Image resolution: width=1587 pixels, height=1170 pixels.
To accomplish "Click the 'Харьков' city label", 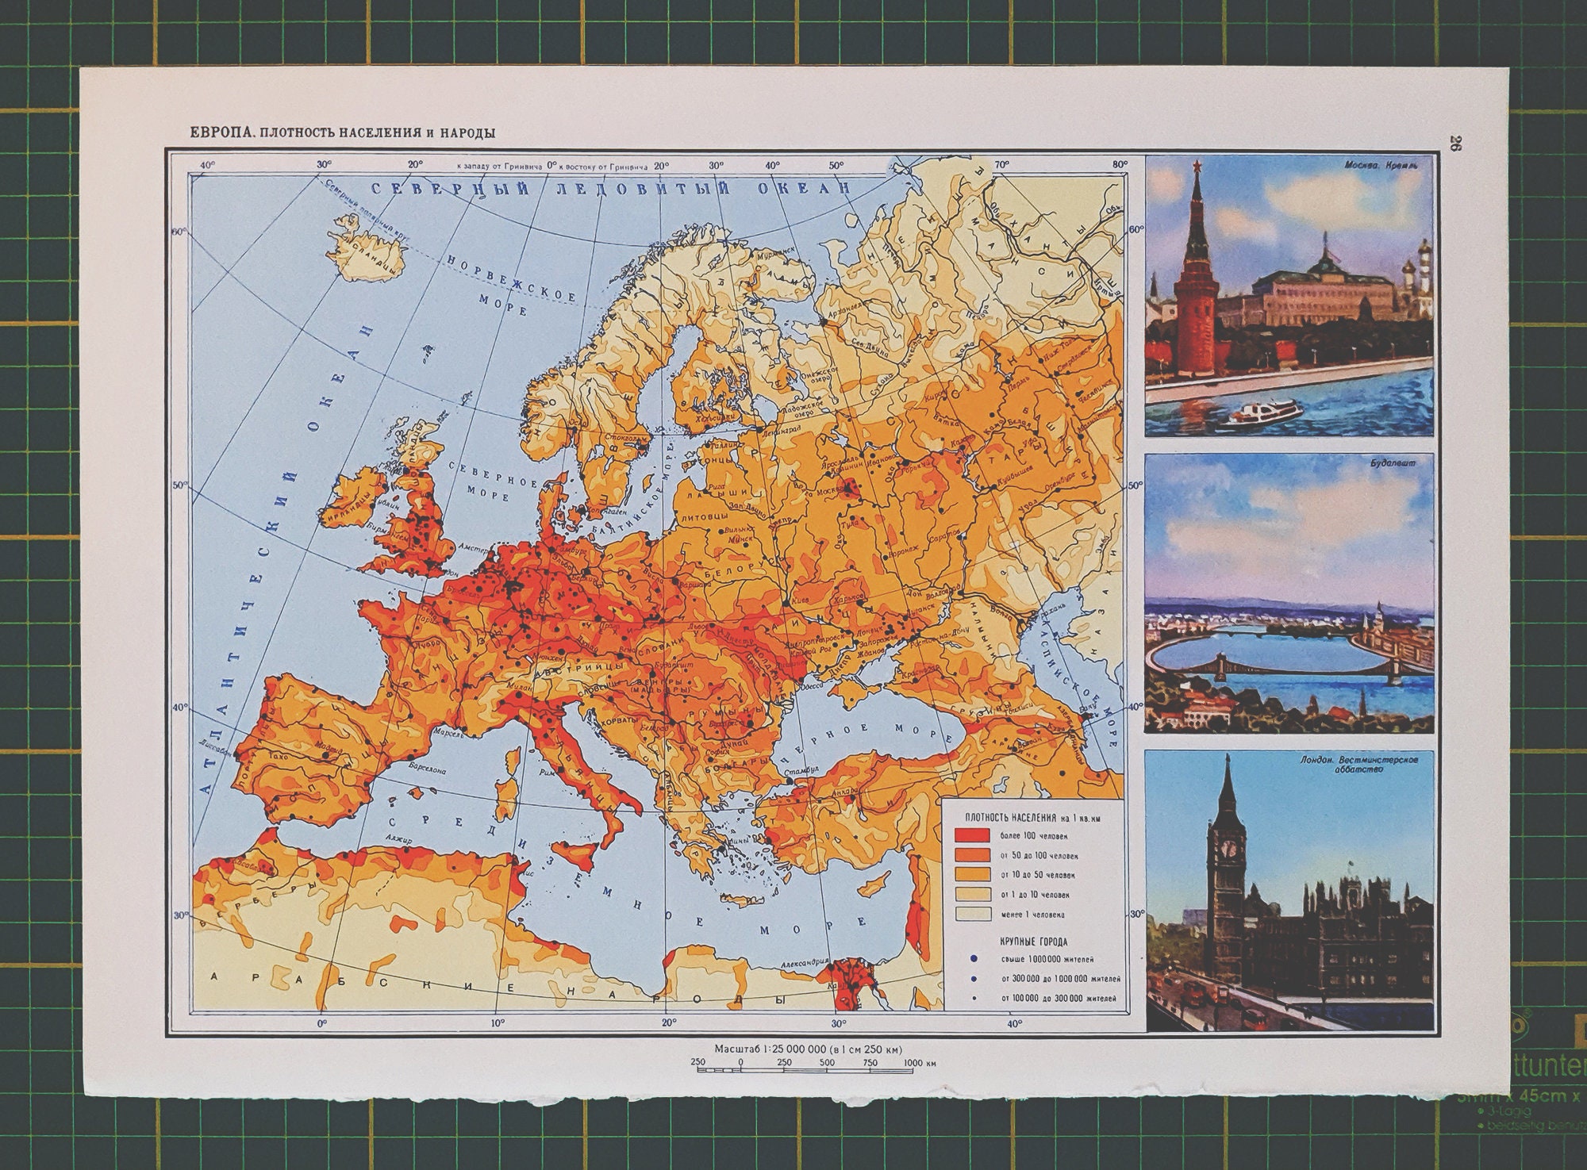I will pos(849,597).
